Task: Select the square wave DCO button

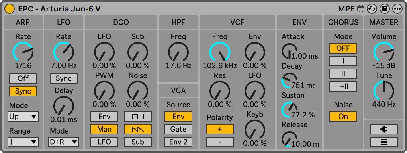Action: 137,117
